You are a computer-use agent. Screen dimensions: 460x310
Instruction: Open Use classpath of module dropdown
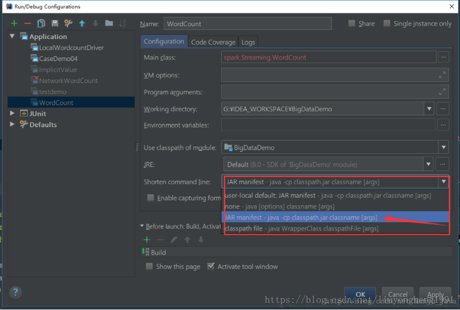(x=443, y=147)
